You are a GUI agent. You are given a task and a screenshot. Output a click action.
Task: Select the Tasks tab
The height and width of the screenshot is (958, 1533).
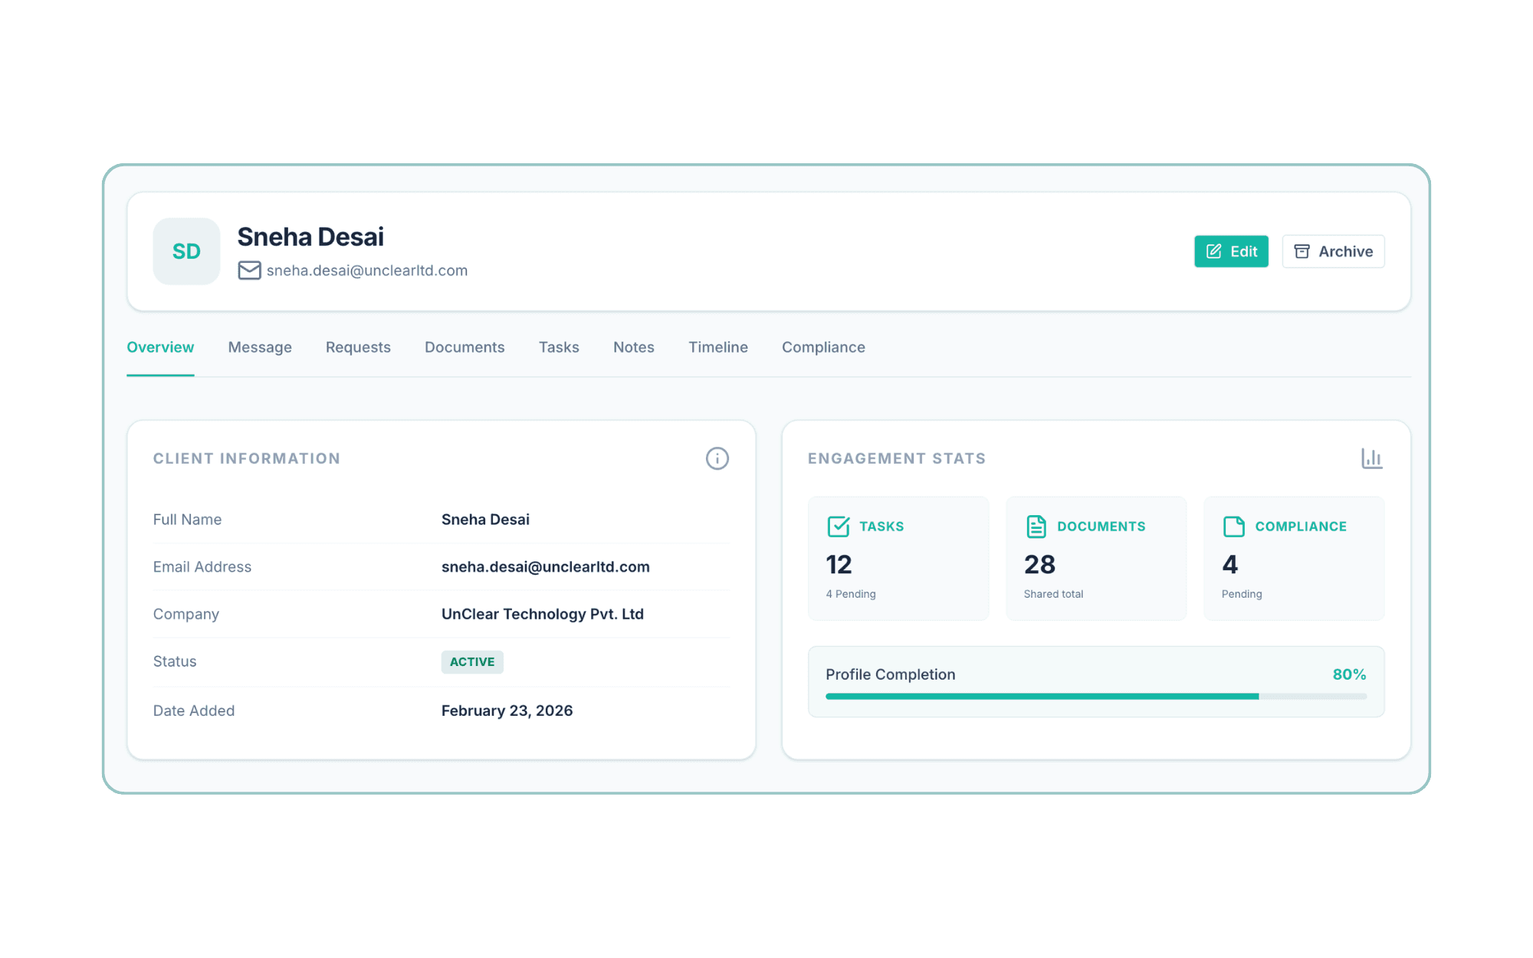coord(559,347)
